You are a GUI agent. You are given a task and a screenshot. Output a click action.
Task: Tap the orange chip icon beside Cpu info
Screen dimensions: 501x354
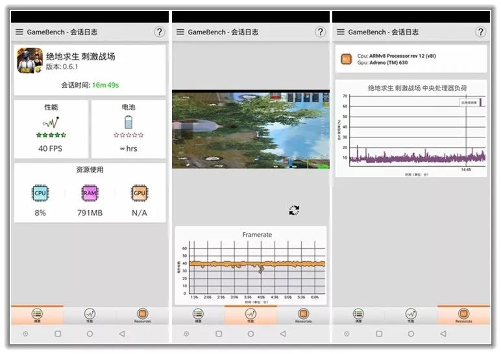[347, 60]
